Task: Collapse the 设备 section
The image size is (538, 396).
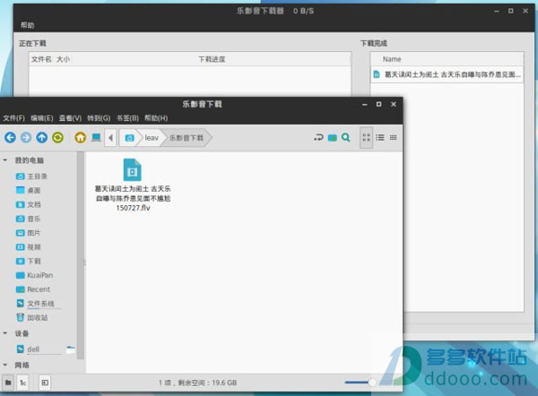Action: click(x=5, y=333)
